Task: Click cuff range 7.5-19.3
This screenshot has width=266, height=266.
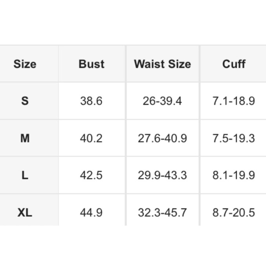Action: click(x=234, y=138)
